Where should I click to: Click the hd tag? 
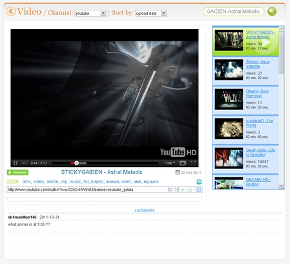tap(86, 182)
